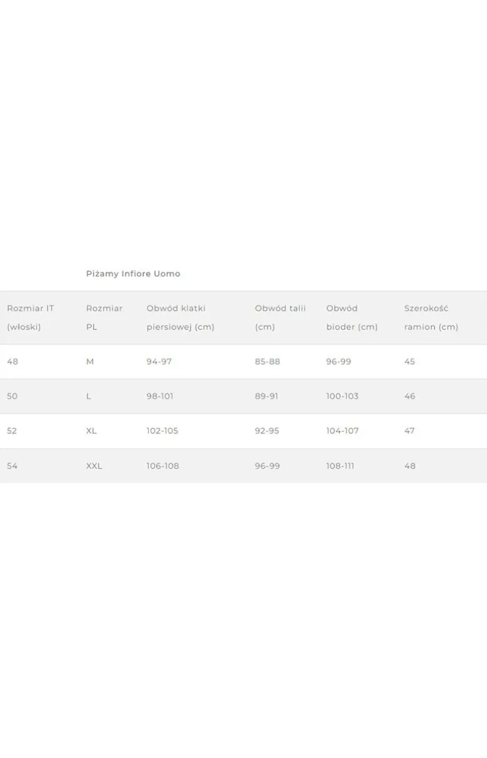
Task: Select hip value 100-103
Action: (x=343, y=396)
